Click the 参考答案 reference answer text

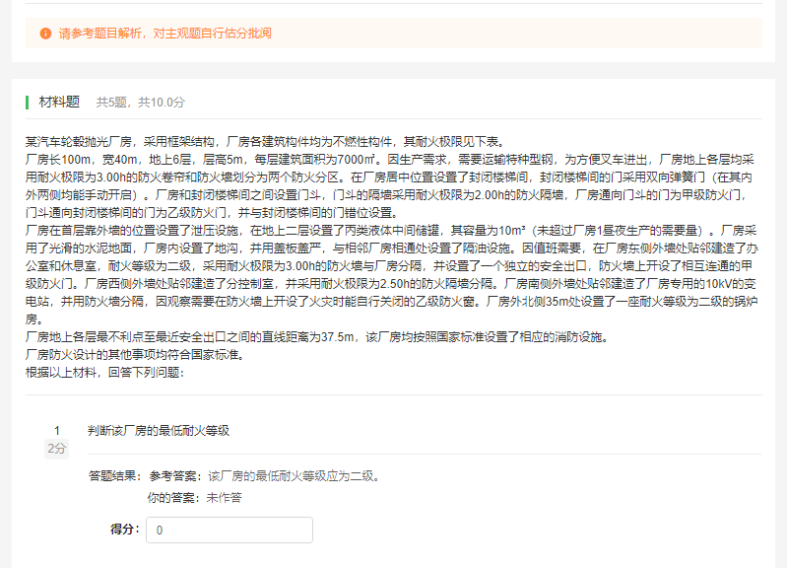tap(264, 476)
